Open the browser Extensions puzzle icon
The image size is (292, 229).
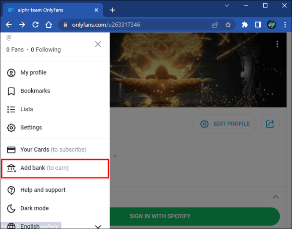click(245, 25)
